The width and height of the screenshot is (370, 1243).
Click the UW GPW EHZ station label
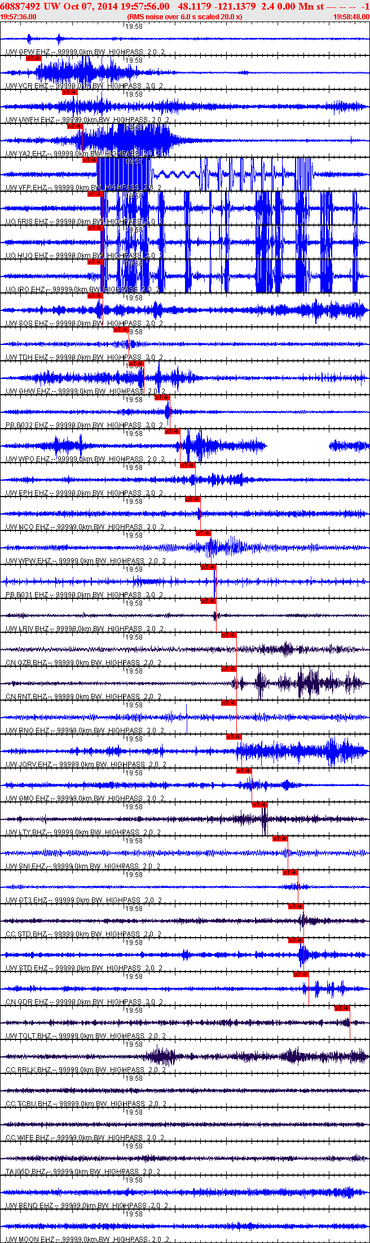(86, 52)
